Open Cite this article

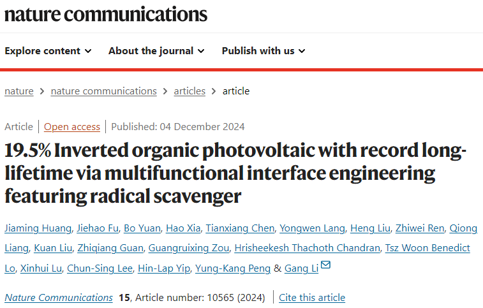click(x=312, y=298)
